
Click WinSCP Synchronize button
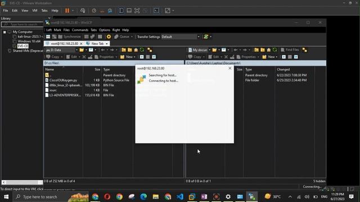[x=69, y=36]
